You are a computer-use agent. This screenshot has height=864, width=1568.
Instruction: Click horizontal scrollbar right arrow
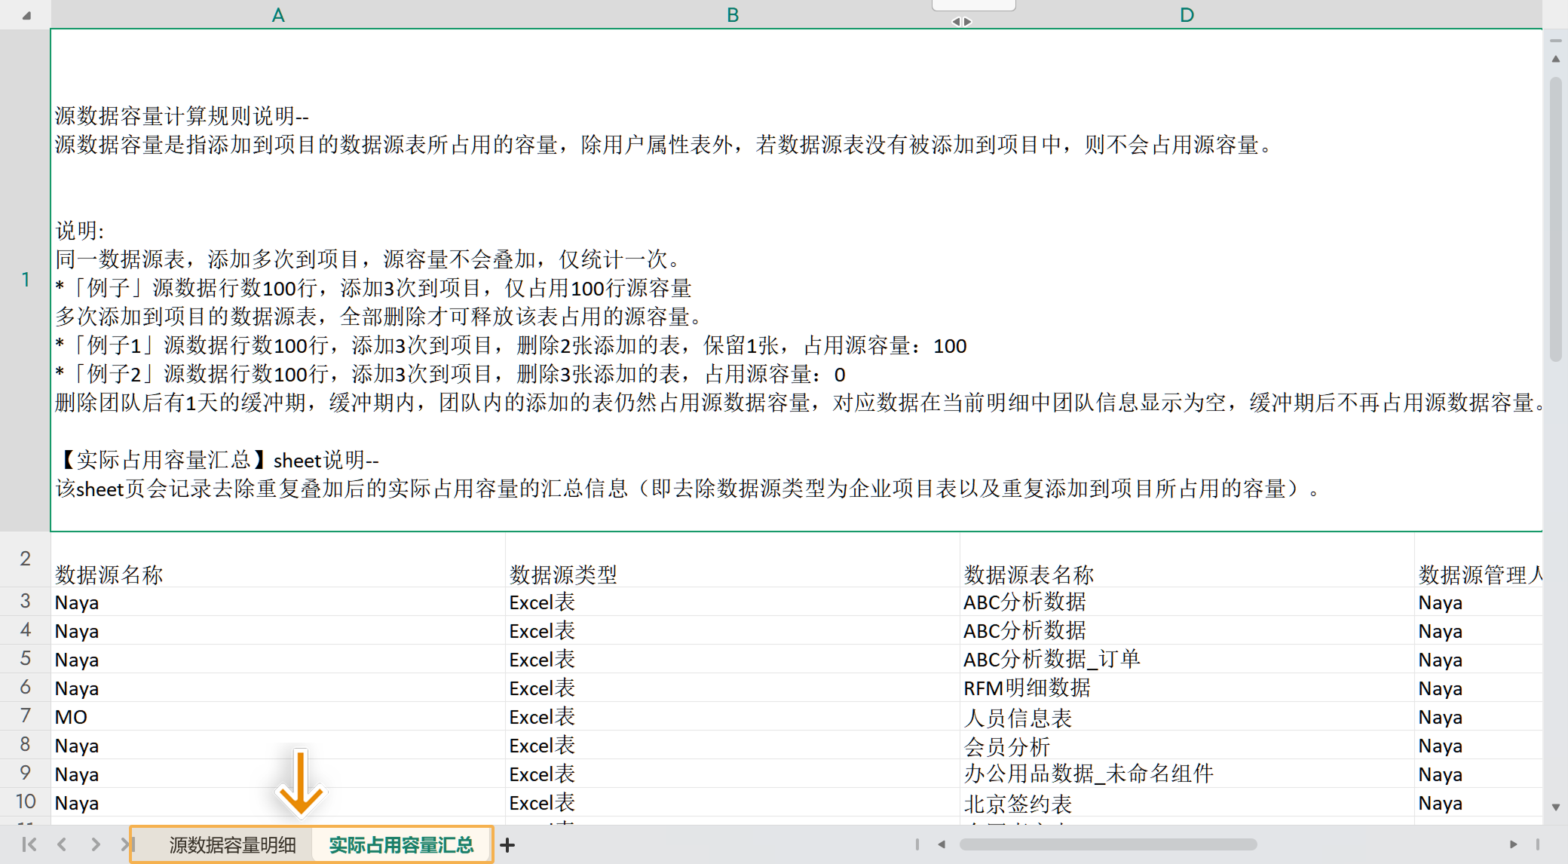click(x=1513, y=844)
